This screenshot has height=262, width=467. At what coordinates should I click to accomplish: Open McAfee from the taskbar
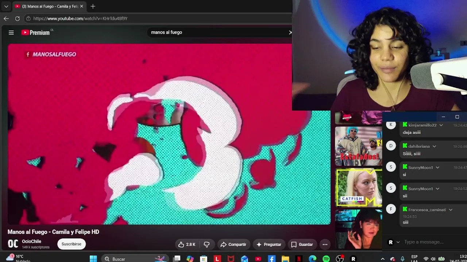[231, 259]
